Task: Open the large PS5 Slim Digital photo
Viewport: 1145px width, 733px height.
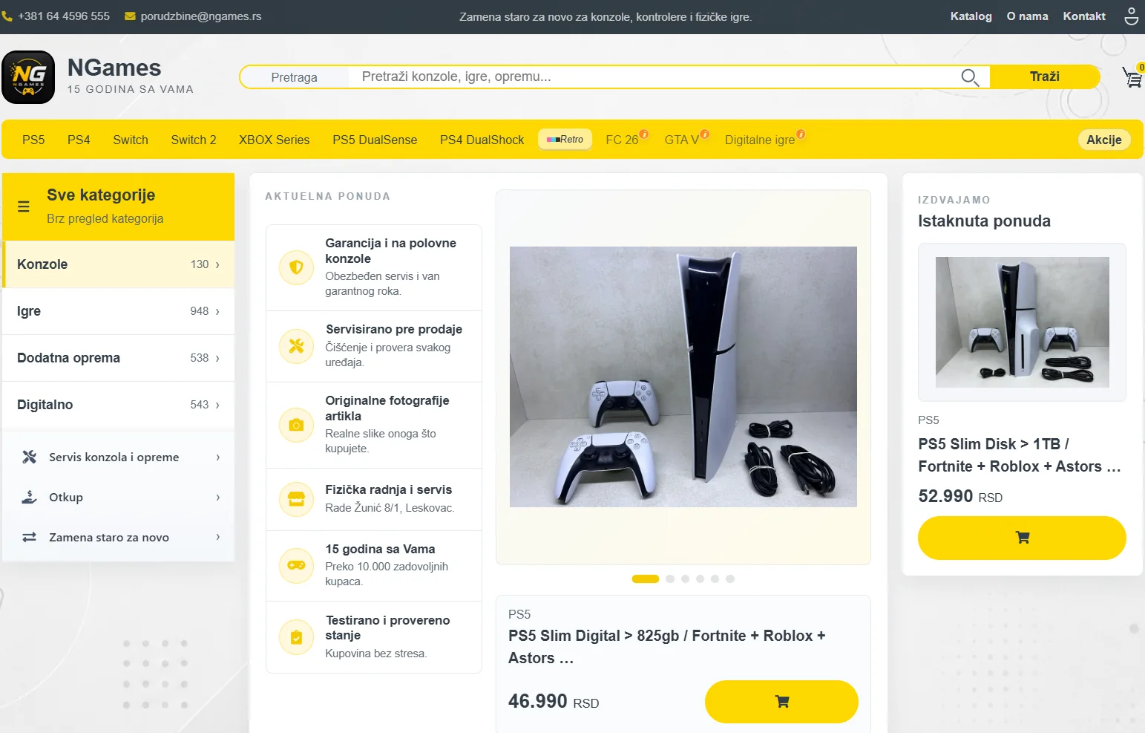Action: [683, 377]
